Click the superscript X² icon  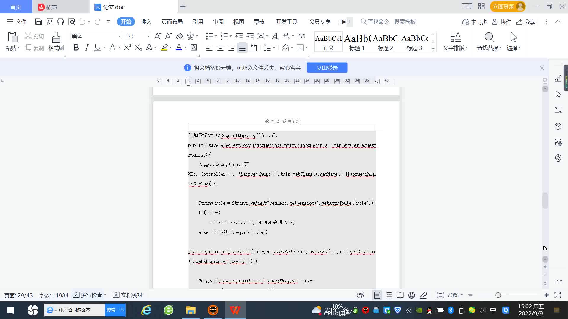point(127,48)
